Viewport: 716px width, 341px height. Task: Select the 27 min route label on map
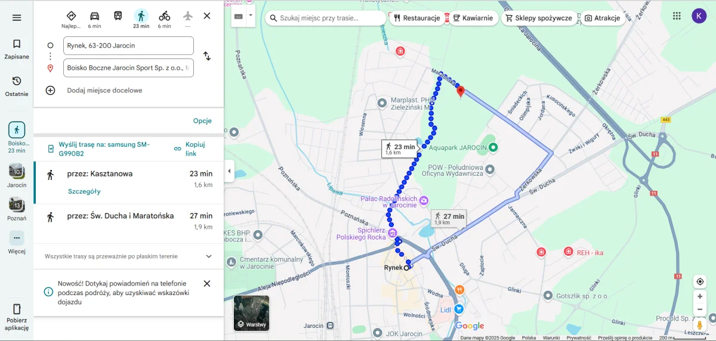[448, 218]
